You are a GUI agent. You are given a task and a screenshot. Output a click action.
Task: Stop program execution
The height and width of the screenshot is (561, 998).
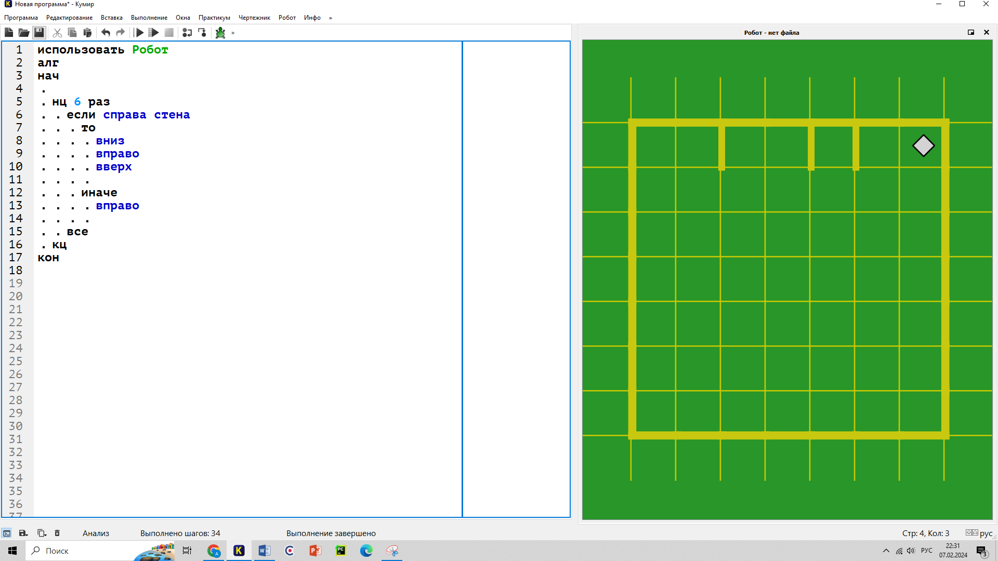[x=169, y=33]
